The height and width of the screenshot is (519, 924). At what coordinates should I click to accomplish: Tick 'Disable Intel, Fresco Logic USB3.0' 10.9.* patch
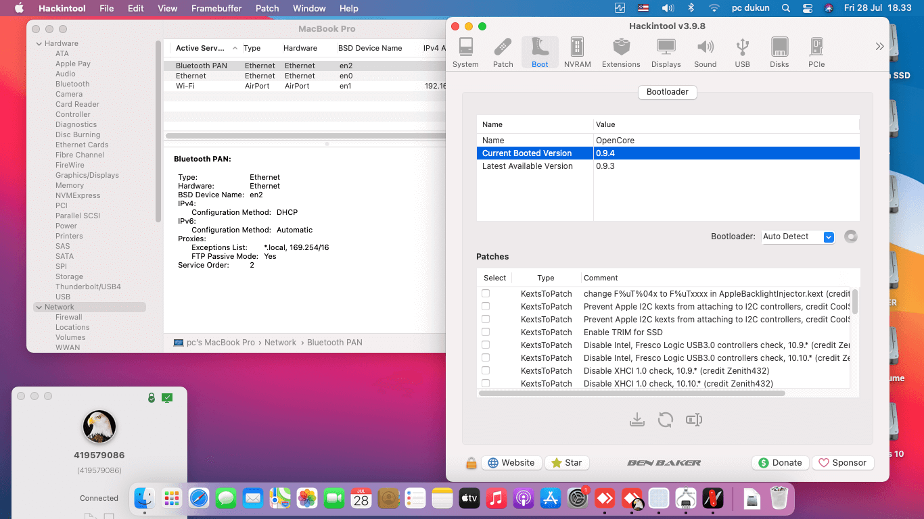[486, 345]
